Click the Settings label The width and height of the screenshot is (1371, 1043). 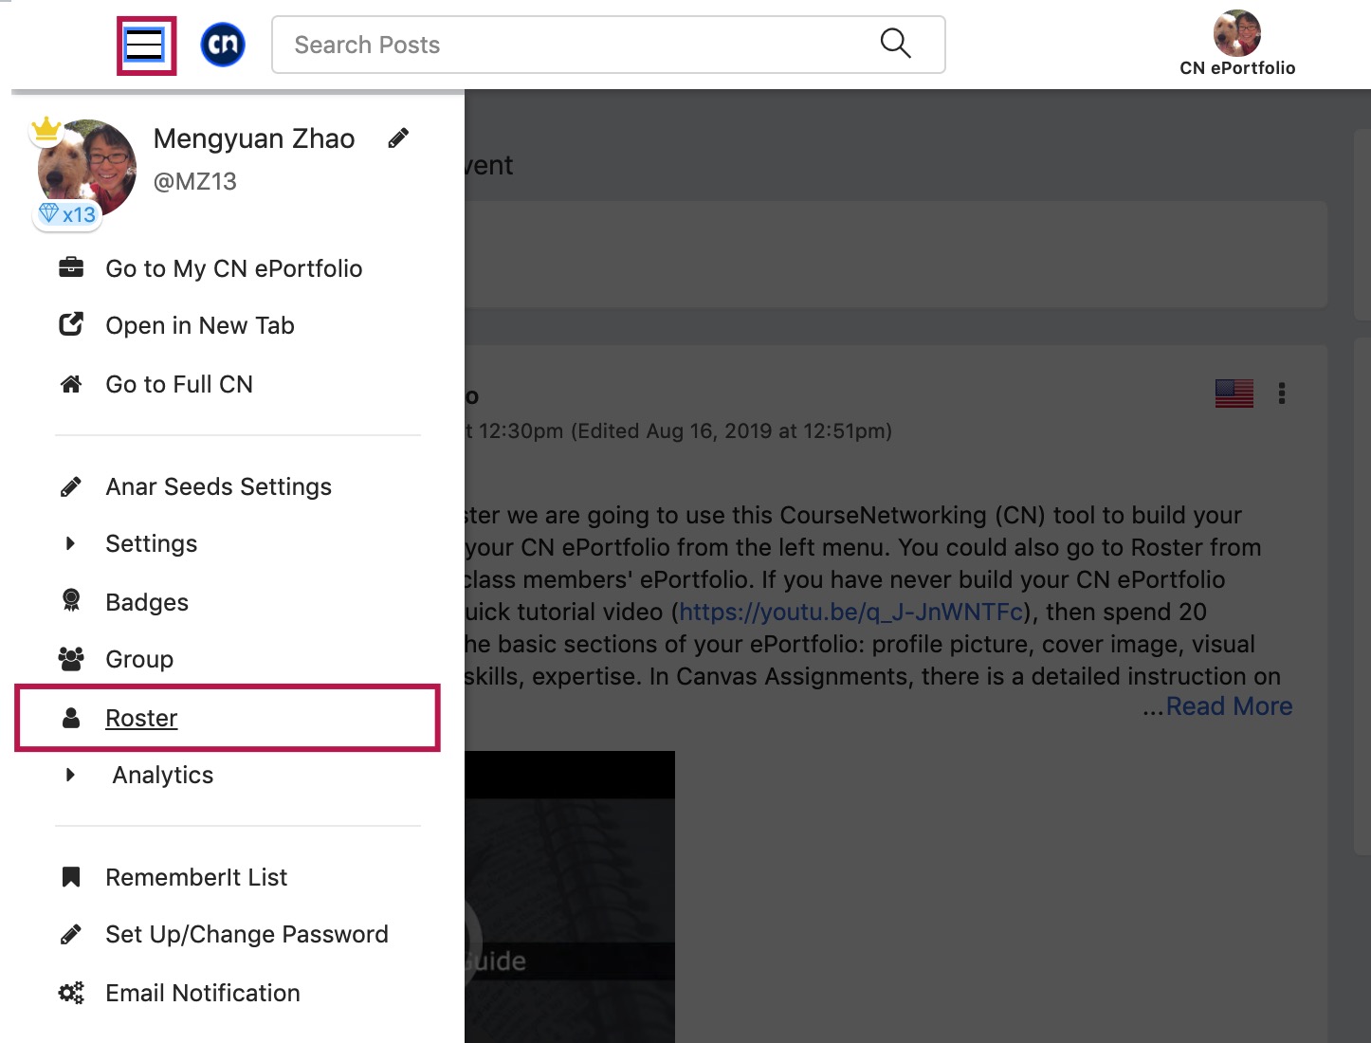pos(152,543)
